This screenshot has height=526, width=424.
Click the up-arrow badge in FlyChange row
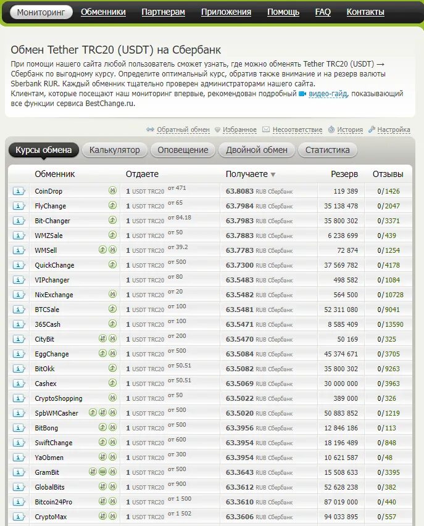[x=113, y=205]
